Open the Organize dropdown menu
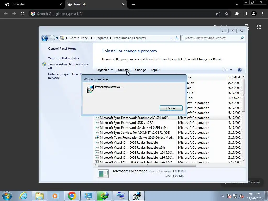Screen dimensions: 268x201 105,70
